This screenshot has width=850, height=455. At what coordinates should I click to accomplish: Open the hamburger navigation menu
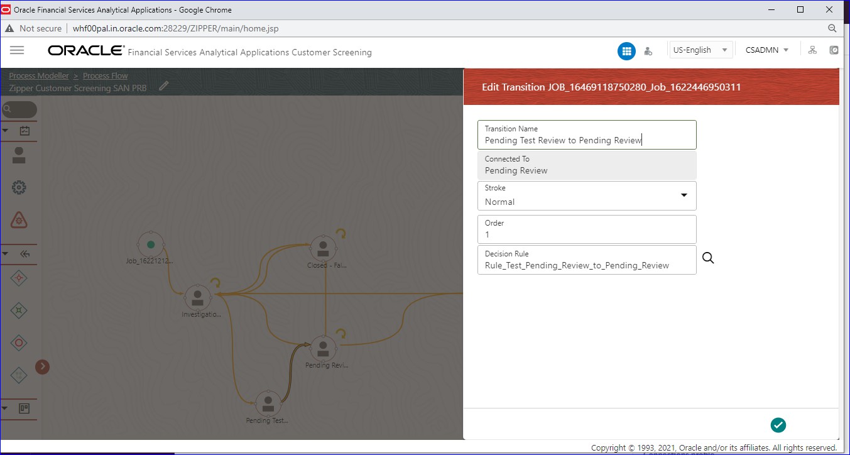[x=17, y=50]
